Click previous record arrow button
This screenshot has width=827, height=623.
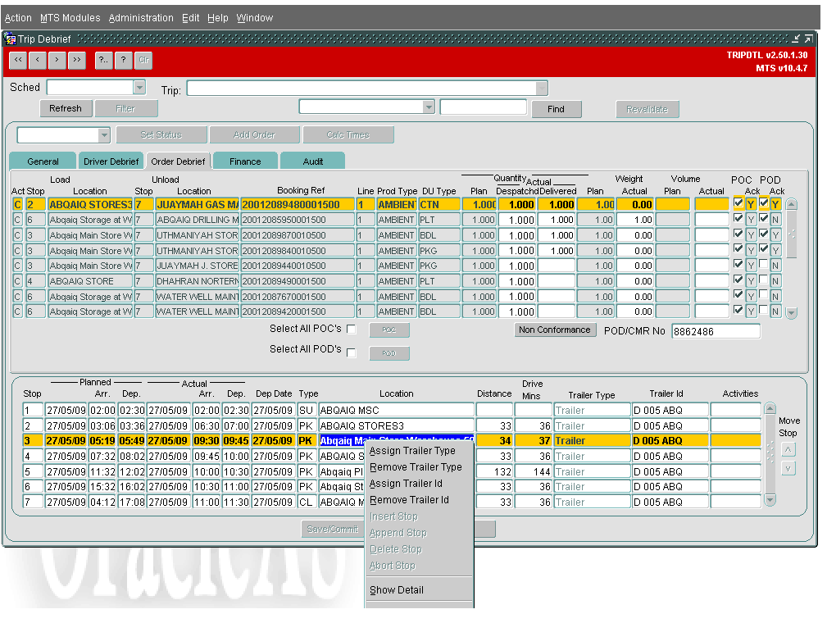point(38,60)
